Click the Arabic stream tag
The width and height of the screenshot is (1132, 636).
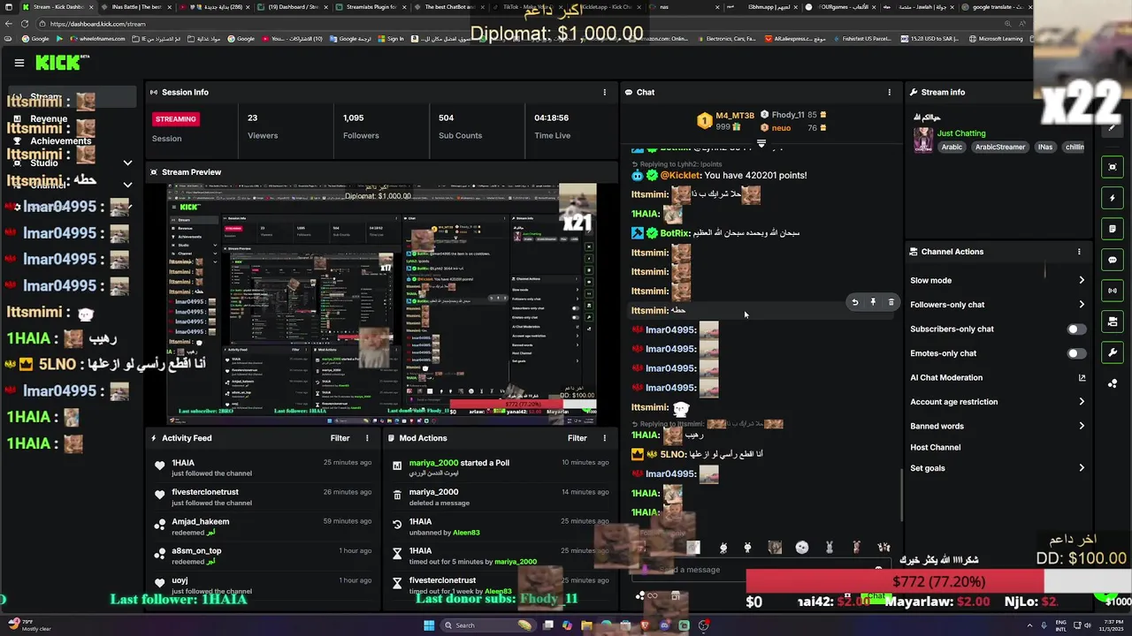click(952, 148)
